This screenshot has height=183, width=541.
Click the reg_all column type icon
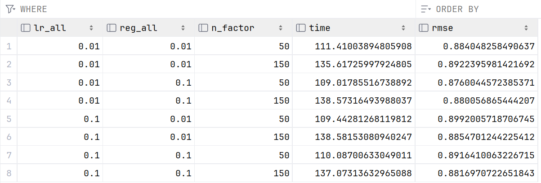[x=112, y=28]
